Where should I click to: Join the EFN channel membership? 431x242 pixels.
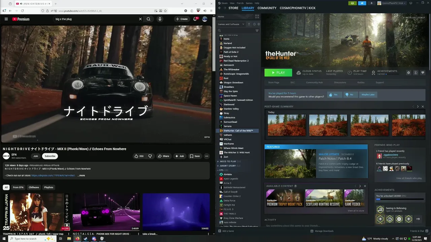pyautogui.click(x=36, y=156)
